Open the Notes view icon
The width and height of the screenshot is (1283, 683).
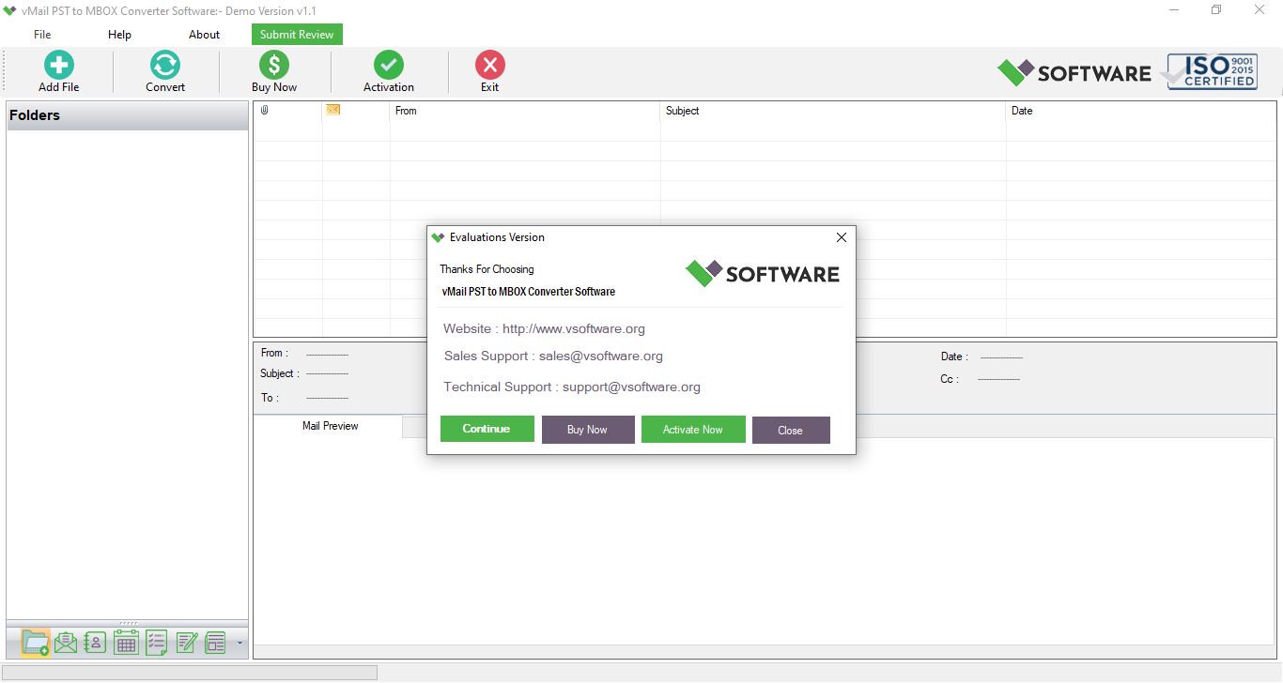pyautogui.click(x=186, y=643)
